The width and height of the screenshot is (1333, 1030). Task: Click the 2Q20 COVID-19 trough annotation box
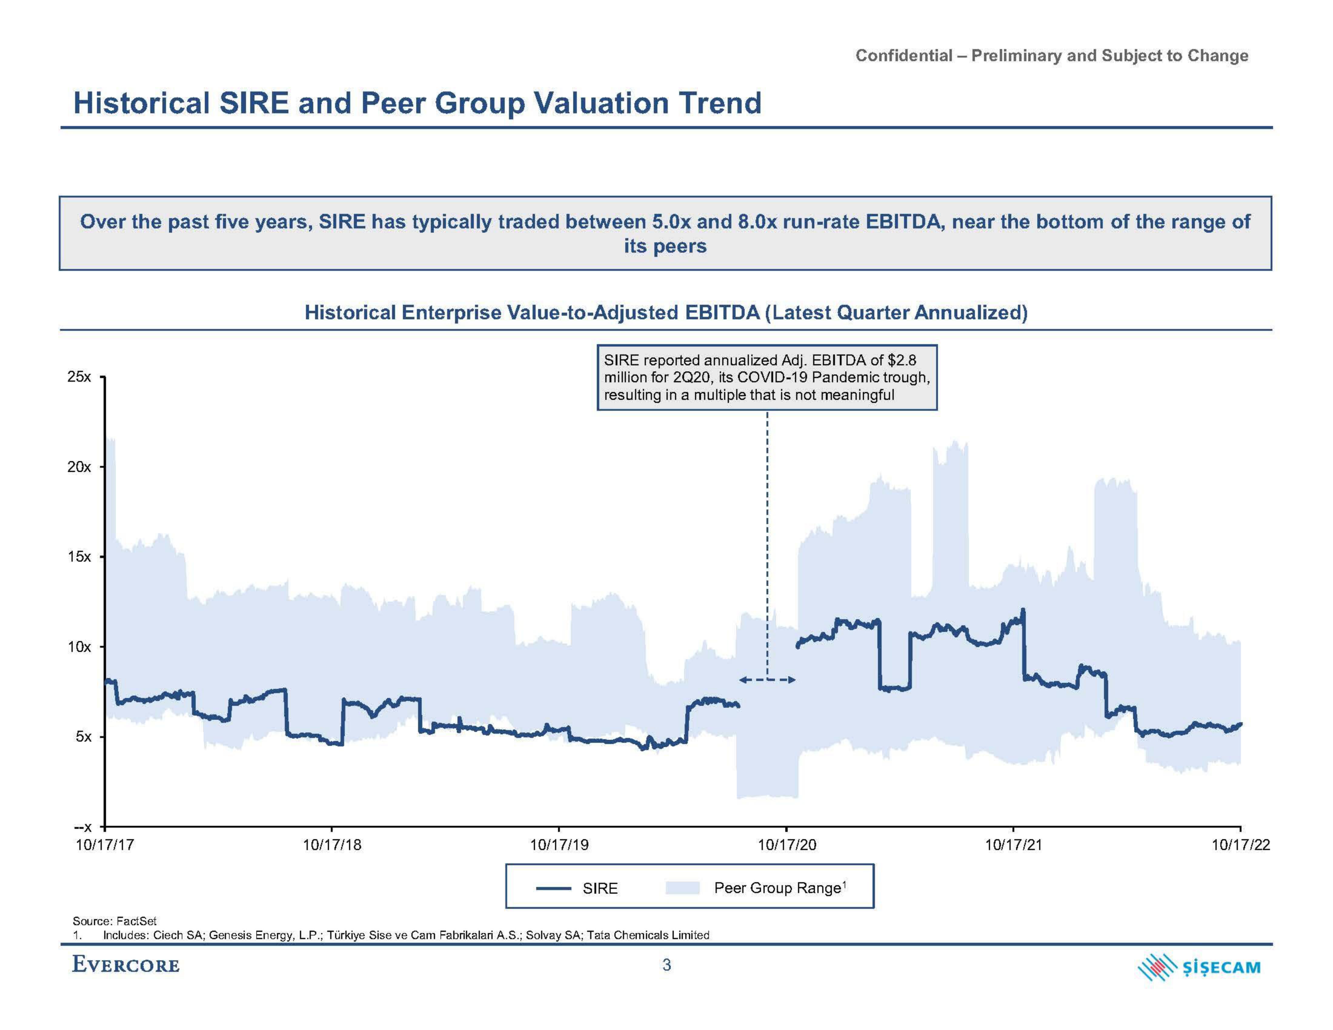tap(766, 377)
